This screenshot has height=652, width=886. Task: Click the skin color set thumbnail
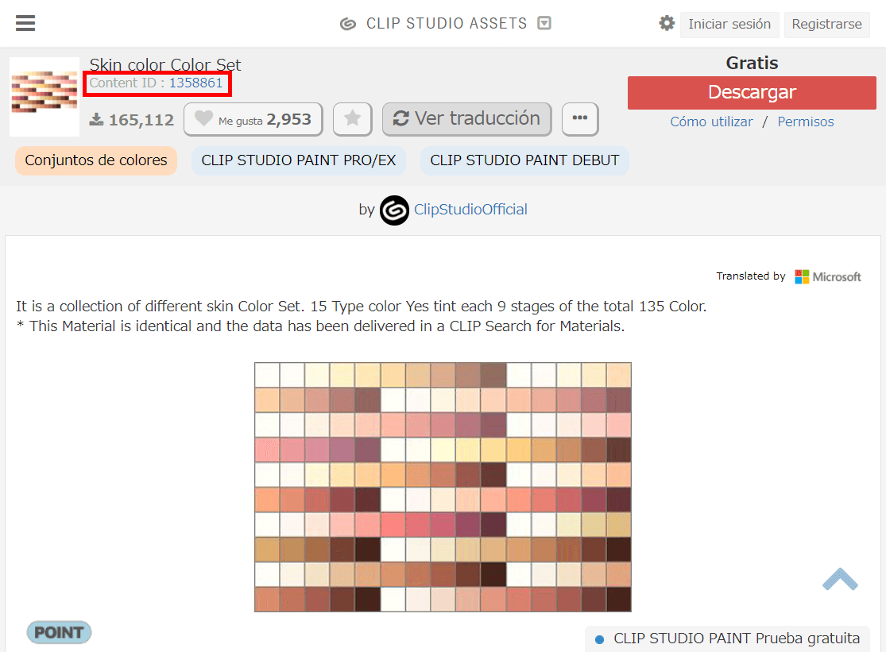coord(44,96)
